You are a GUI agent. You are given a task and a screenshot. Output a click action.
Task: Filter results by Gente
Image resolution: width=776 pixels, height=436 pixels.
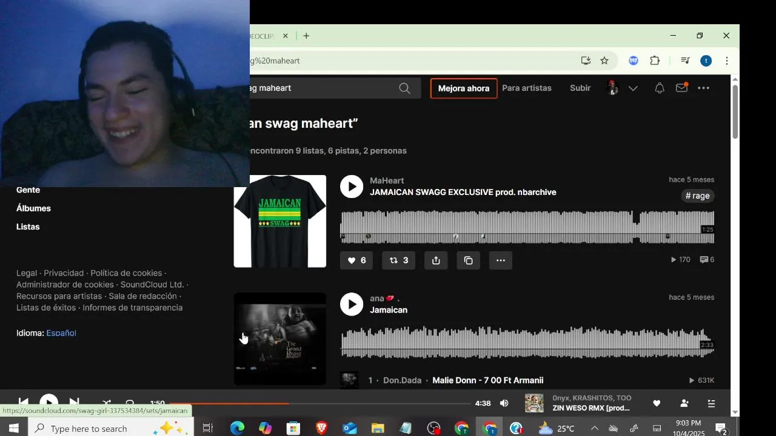point(28,190)
